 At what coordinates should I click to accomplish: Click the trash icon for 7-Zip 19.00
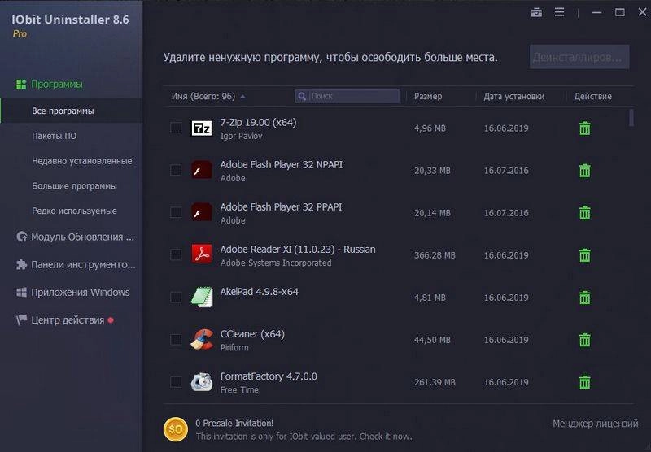(x=584, y=128)
